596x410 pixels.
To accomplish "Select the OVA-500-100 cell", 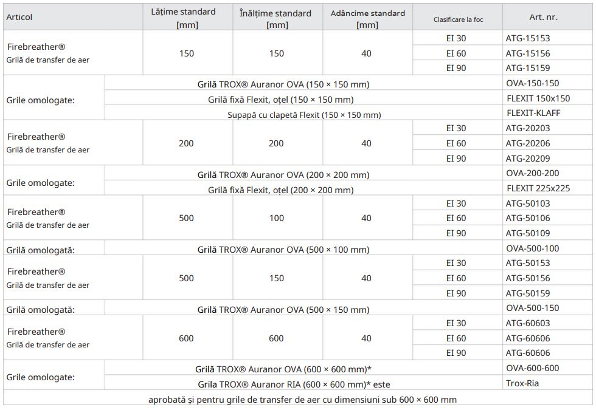I will click(x=532, y=248).
